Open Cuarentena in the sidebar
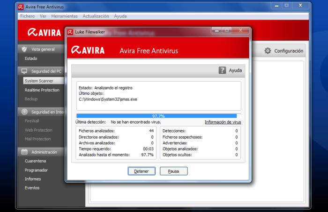 coord(35,161)
